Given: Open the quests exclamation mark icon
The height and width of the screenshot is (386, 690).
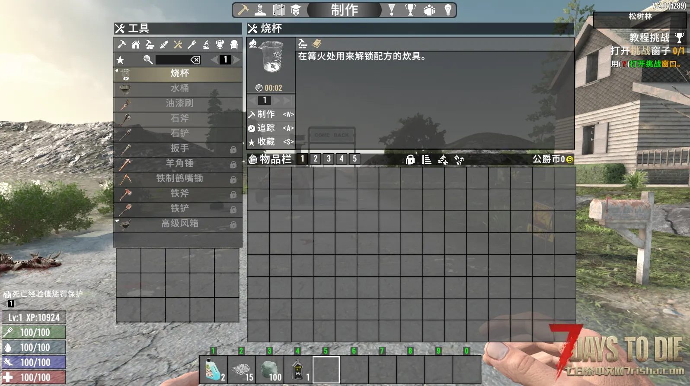Looking at the screenshot, I should click(392, 9).
